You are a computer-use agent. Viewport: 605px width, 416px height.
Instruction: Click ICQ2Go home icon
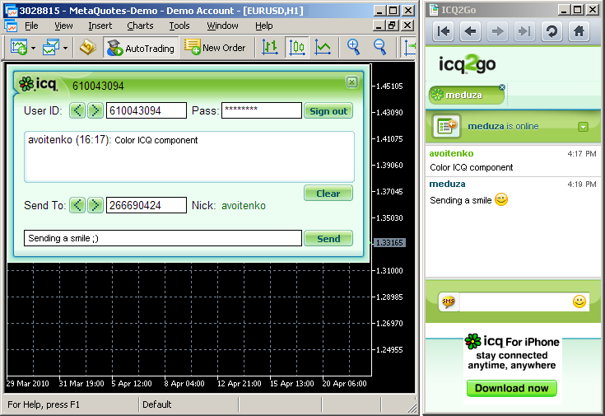tap(579, 31)
